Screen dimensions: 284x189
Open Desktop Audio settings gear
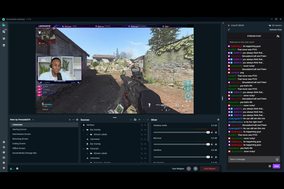(x=216, y=132)
